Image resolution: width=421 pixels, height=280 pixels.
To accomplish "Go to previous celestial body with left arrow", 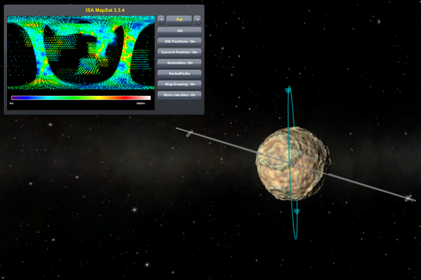I will tap(161, 20).
